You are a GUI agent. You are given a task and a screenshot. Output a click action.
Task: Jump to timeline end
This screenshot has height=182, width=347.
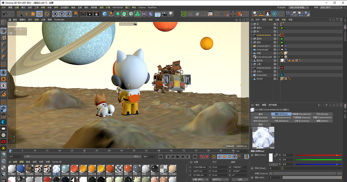click(195, 157)
